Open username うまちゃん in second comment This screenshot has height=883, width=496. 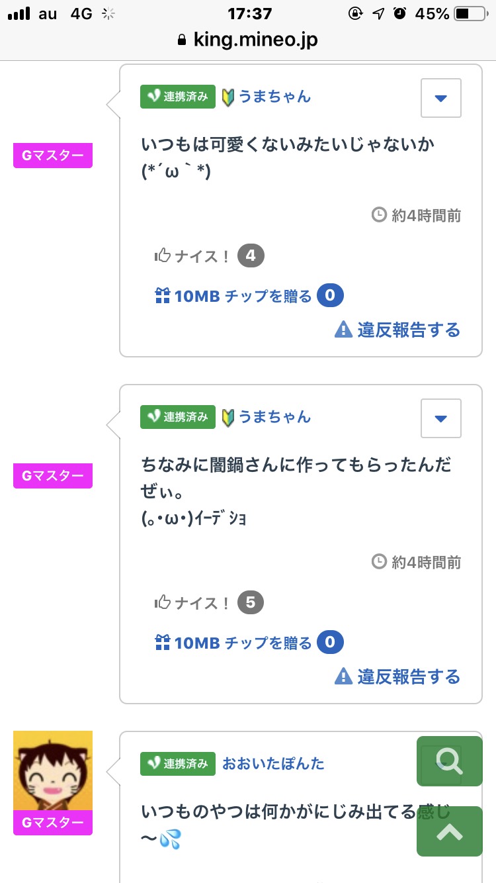(x=274, y=417)
